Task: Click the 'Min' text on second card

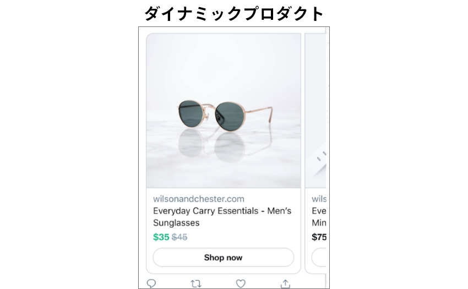Action: (319, 223)
